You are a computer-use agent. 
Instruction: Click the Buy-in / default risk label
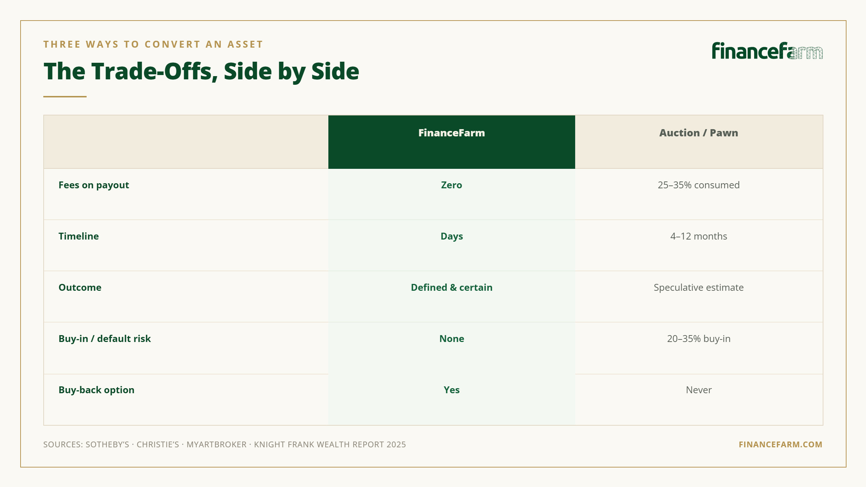tap(105, 339)
